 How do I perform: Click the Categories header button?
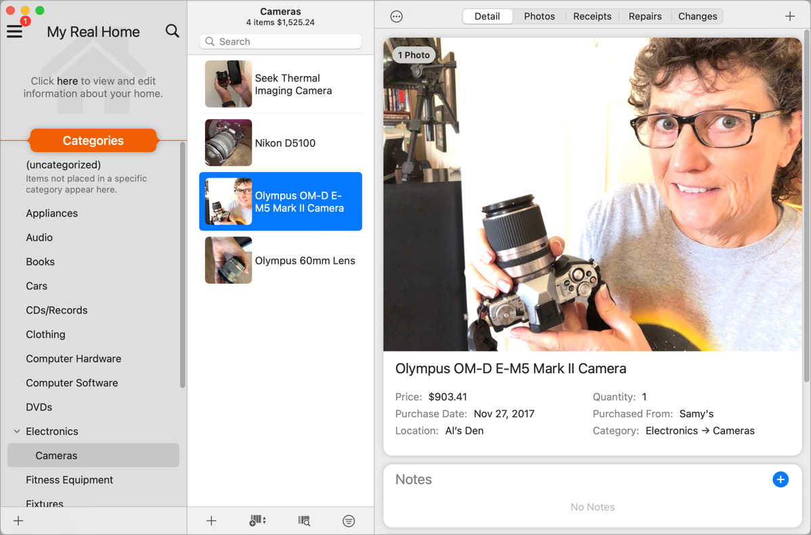[93, 141]
